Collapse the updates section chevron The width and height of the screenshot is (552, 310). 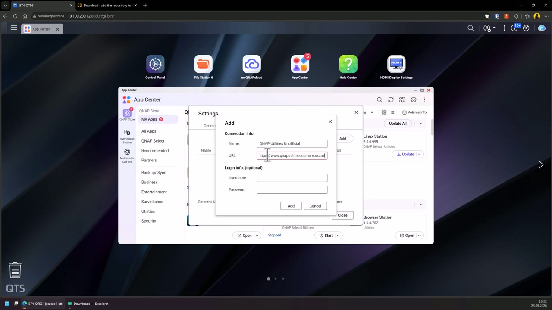421,124
